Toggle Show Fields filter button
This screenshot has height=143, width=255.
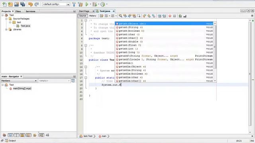point(10,135)
